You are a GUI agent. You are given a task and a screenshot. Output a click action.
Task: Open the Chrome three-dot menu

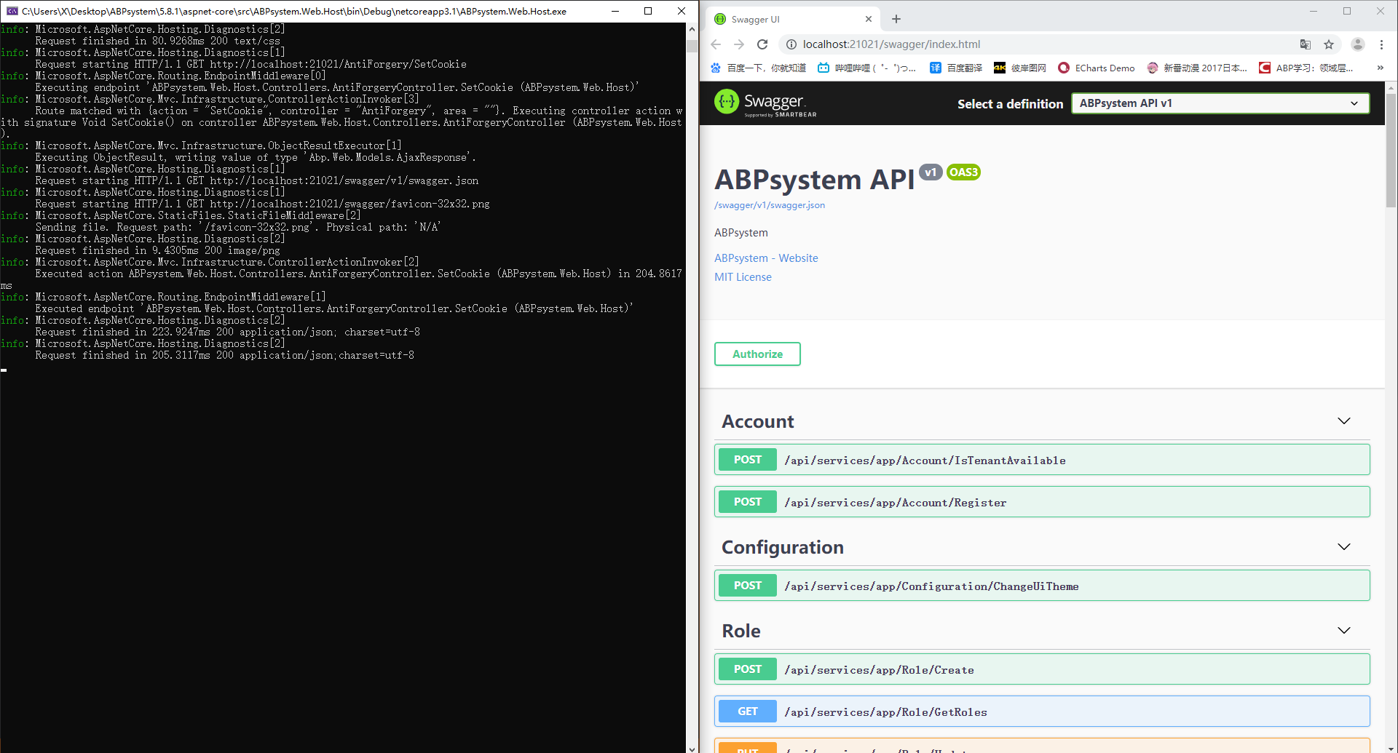1381,44
